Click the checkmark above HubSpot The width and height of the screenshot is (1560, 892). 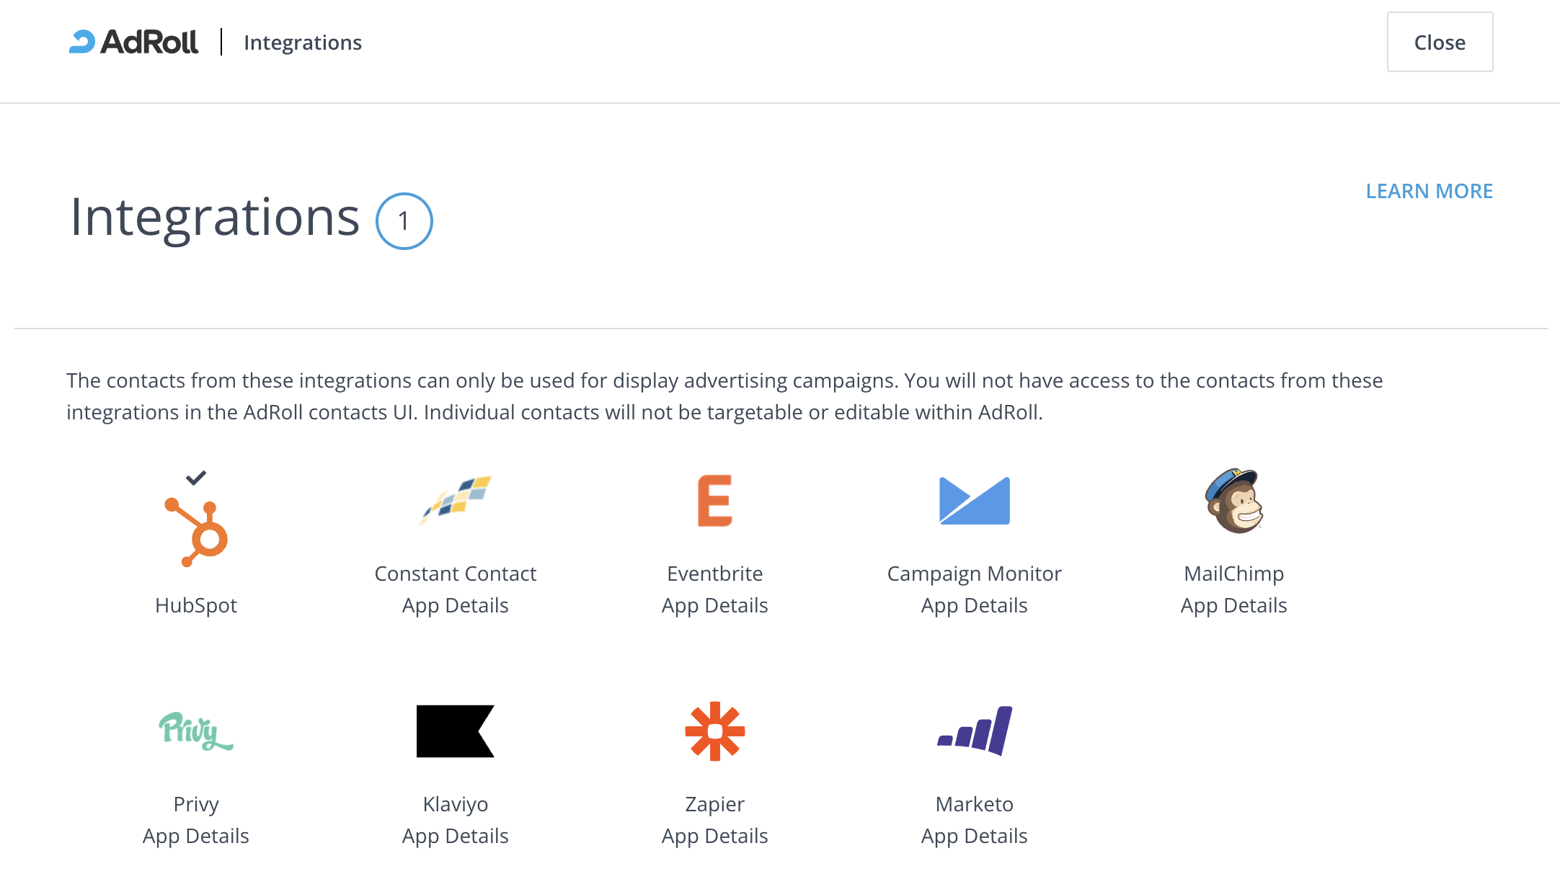196,477
